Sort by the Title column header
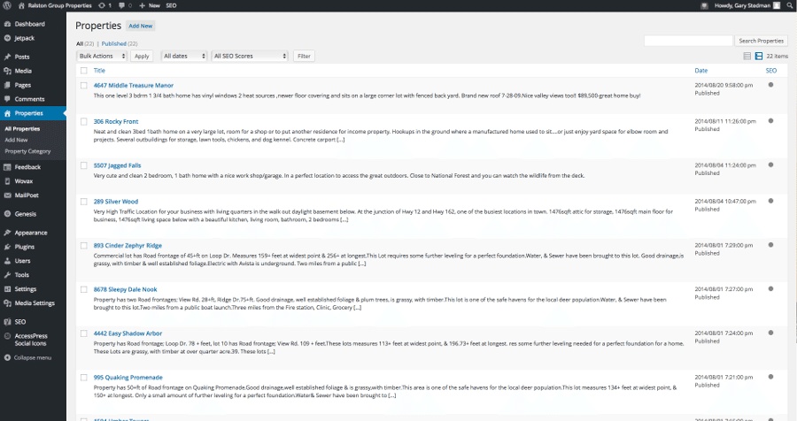This screenshot has width=797, height=421. click(99, 71)
